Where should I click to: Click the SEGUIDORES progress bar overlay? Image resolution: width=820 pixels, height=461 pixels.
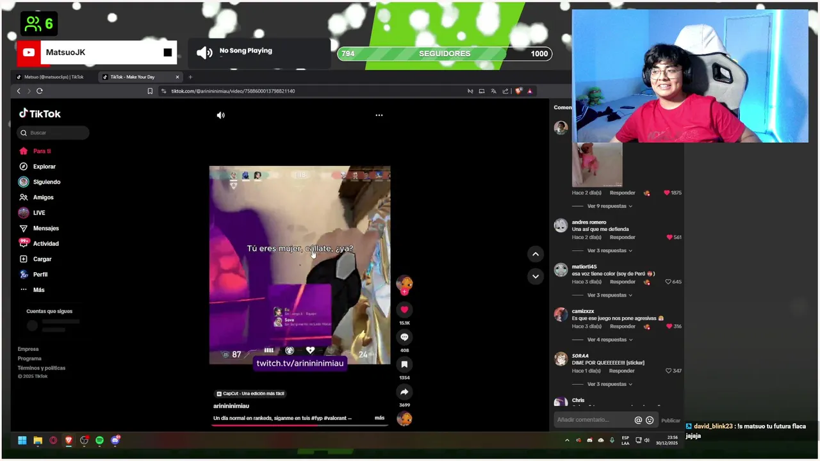445,54
